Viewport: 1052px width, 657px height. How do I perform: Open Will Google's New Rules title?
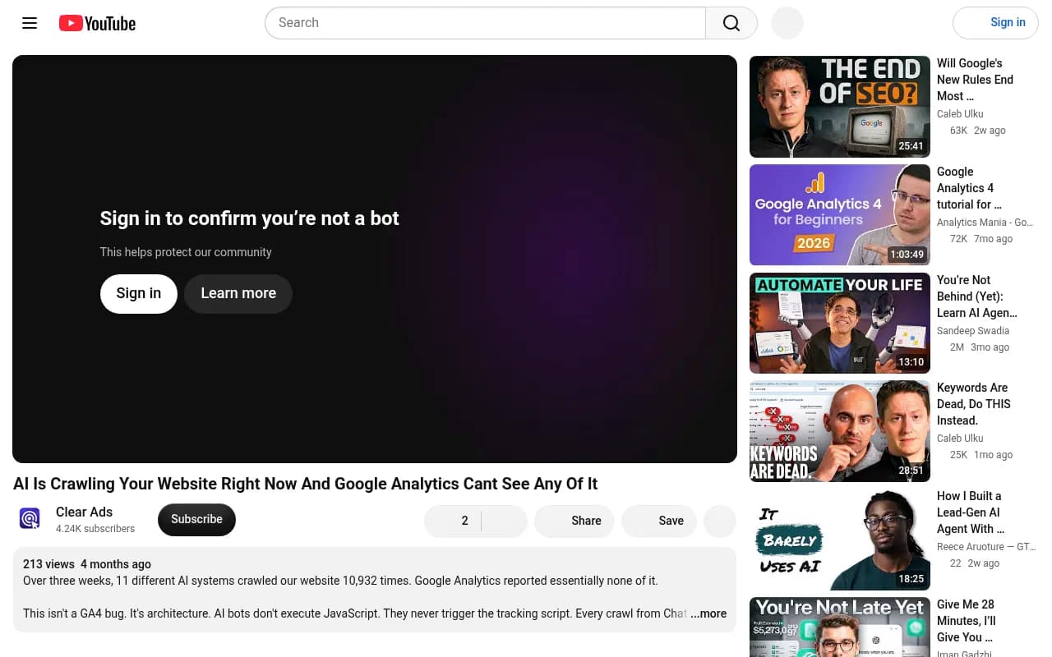[975, 80]
